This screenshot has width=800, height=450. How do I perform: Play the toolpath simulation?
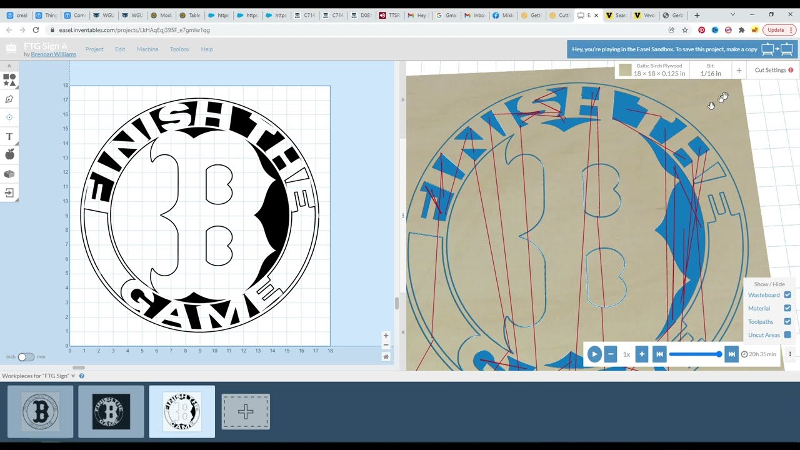pos(594,354)
